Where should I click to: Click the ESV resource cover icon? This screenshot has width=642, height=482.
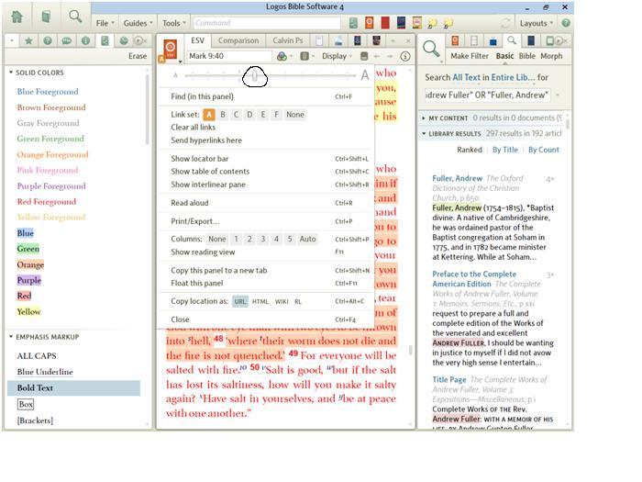pyautogui.click(x=170, y=49)
